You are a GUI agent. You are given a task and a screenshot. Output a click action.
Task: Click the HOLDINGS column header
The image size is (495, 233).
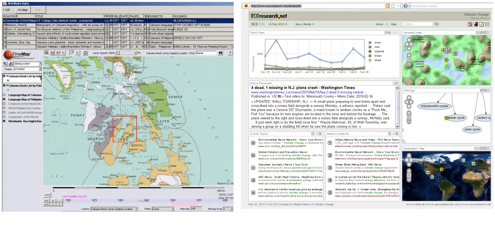point(203,16)
